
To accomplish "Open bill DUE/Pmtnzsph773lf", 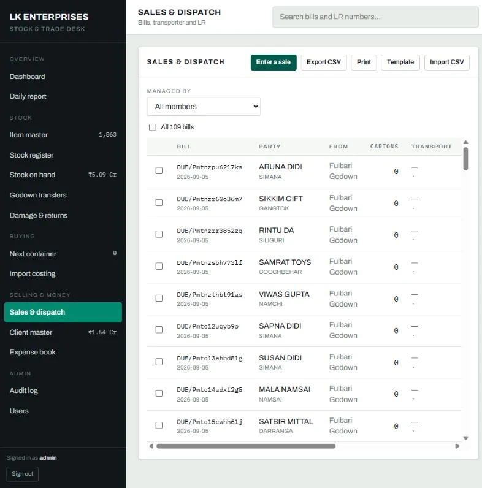I will point(209,262).
